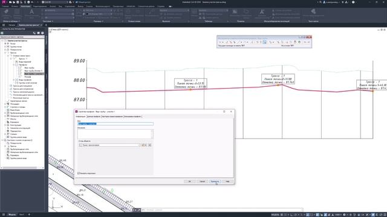Open 'Главная' ribbon tab
Image resolution: width=387 pixels, height=217 pixels.
click(x=5, y=7)
